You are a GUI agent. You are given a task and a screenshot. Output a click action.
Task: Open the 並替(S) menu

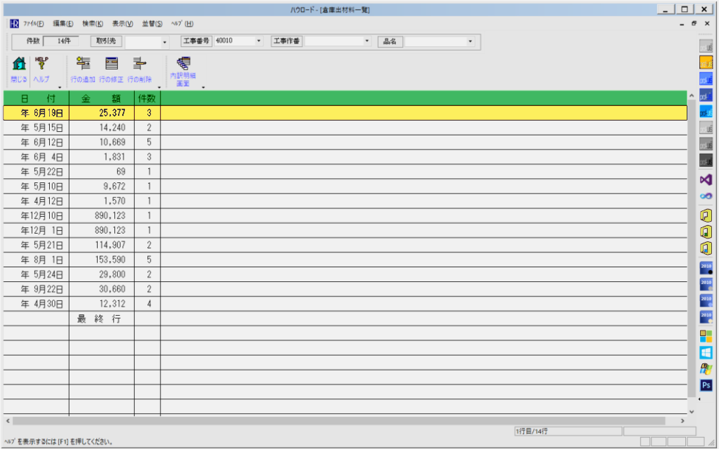(x=152, y=24)
